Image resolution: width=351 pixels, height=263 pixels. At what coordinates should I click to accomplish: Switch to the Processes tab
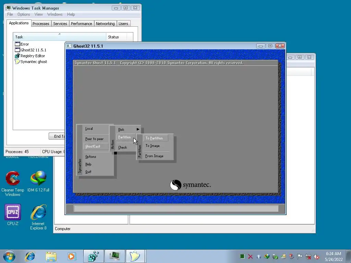pyautogui.click(x=41, y=24)
